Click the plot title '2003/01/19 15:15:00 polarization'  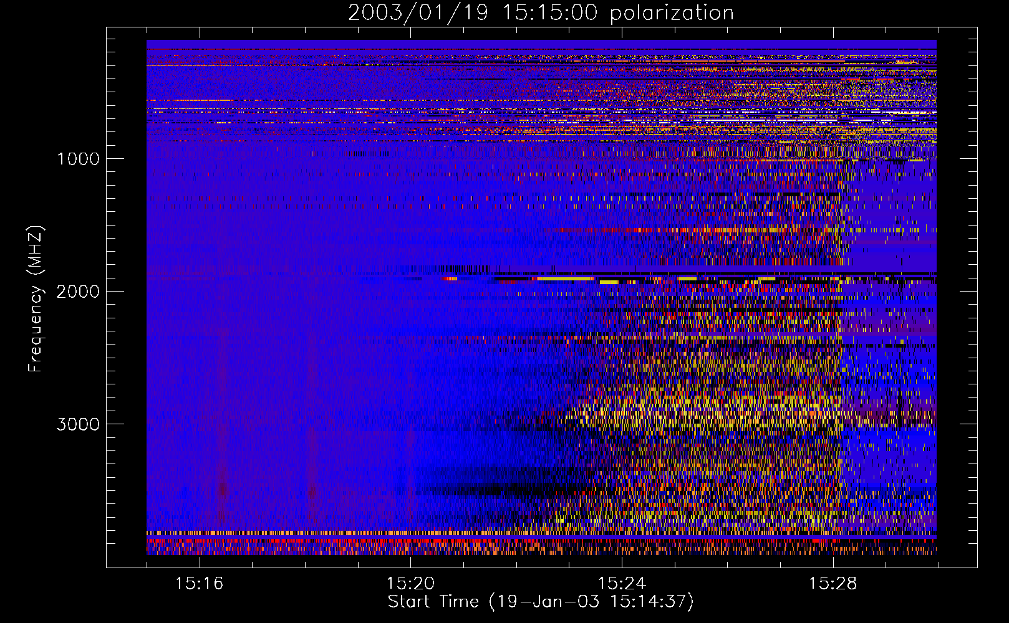tap(541, 12)
